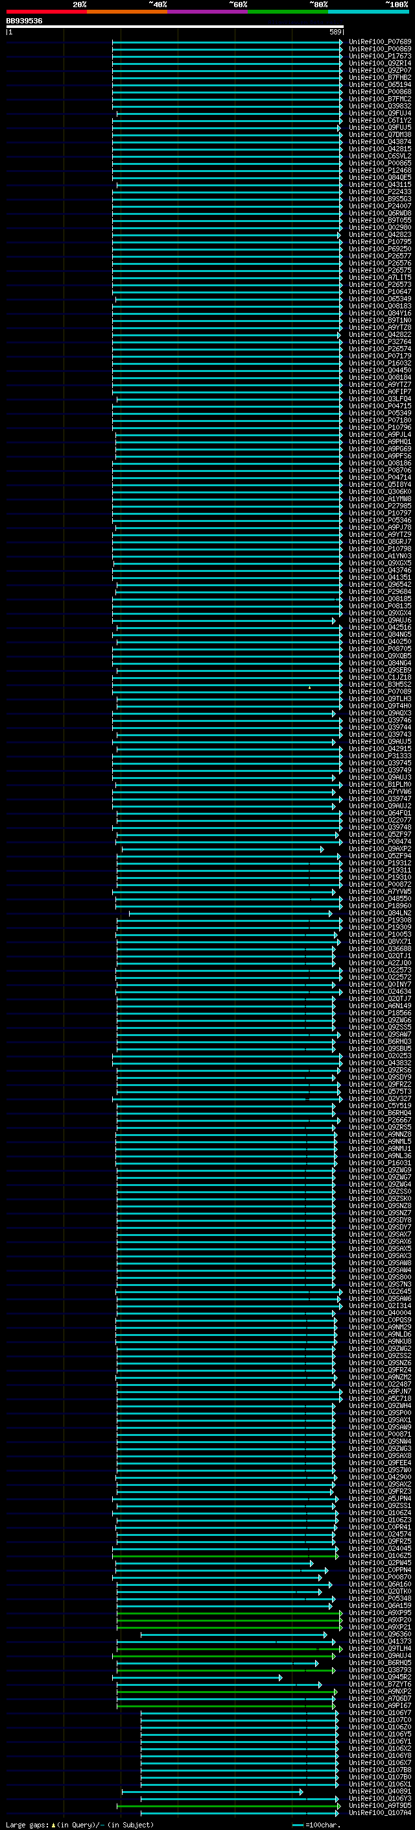Image resolution: width=415 pixels, height=1830 pixels.
Task: Click hit label UniRef100_C6T1Y2
Action: click(379, 121)
